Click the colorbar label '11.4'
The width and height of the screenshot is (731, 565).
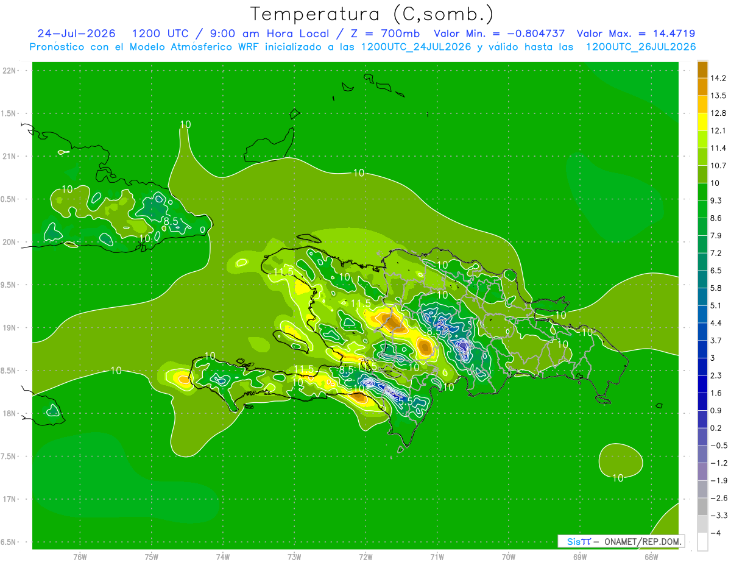(717, 147)
